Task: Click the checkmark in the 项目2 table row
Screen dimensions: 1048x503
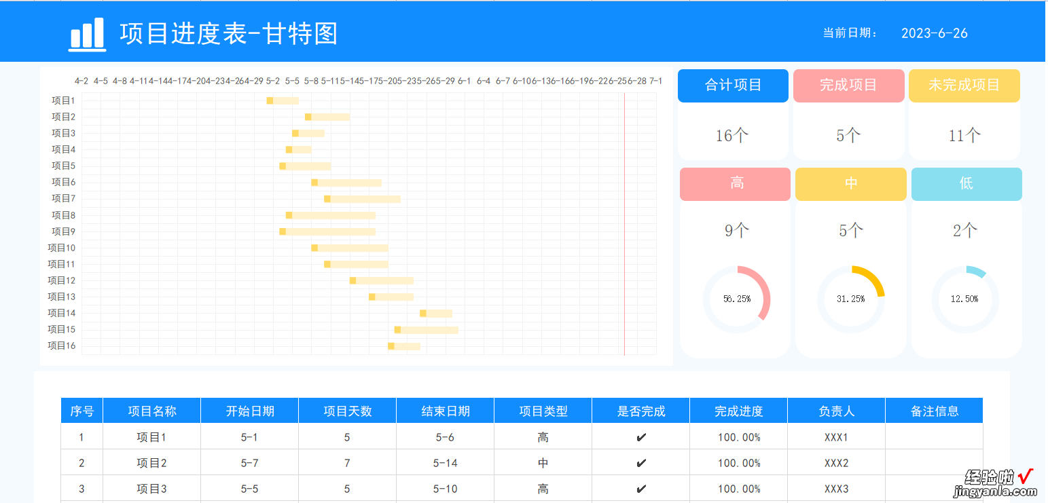Action: click(641, 463)
